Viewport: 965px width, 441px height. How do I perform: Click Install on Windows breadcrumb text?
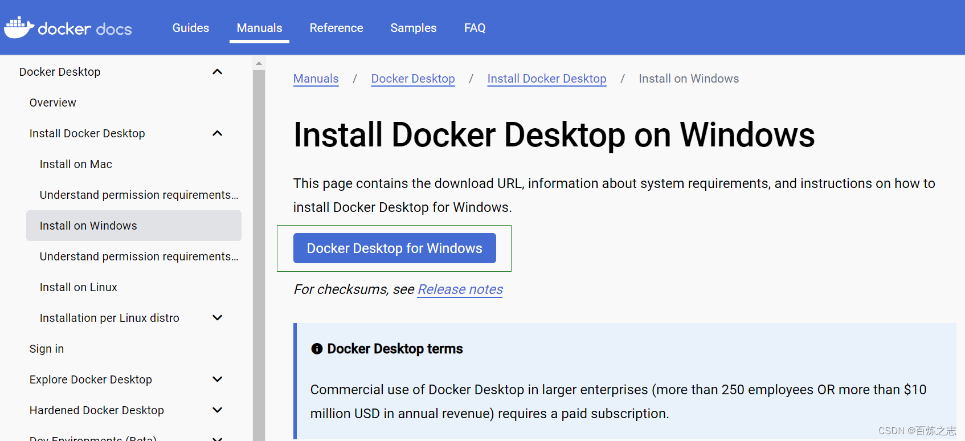689,79
